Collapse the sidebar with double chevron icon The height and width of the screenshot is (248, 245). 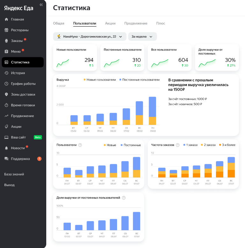[41, 5]
